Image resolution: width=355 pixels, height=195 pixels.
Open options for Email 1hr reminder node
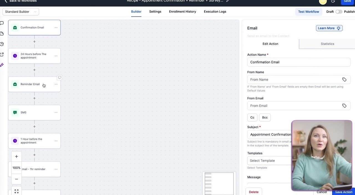click(56, 169)
